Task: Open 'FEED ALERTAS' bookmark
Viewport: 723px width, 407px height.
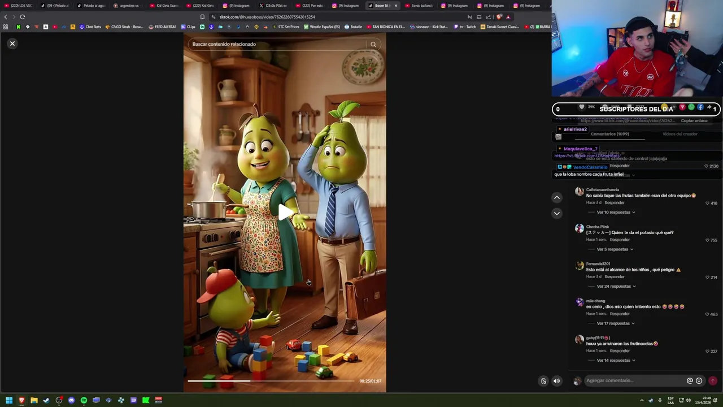Action: coord(163,27)
